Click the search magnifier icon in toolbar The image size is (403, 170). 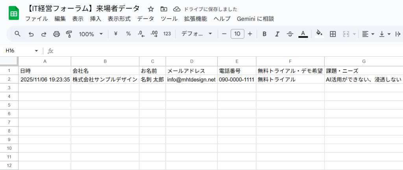point(17,34)
